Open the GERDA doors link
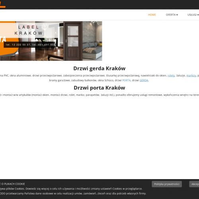Viewport: 199px width, 199px height. click(x=144, y=80)
